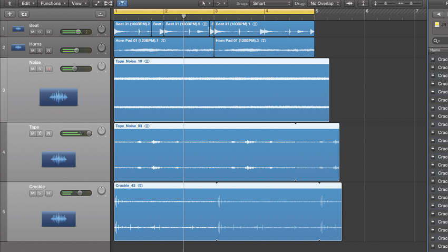448x252 pixels.
Task: Solo the Noise track
Action: [x=40, y=69]
